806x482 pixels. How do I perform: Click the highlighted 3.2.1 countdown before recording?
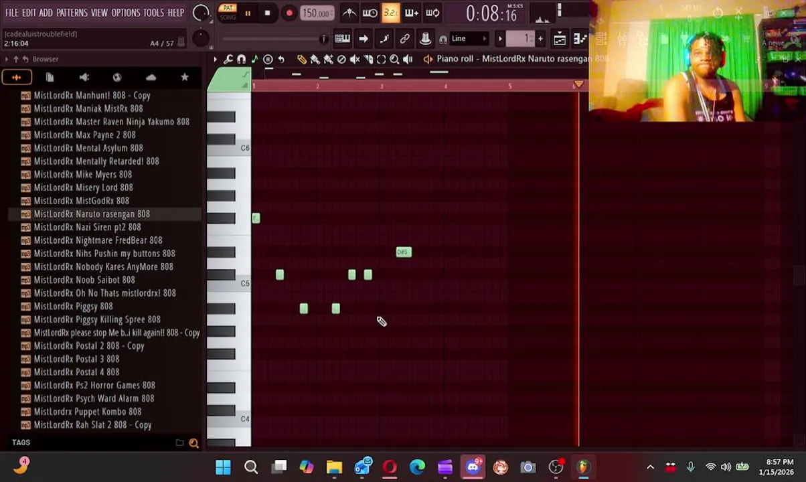click(x=390, y=13)
